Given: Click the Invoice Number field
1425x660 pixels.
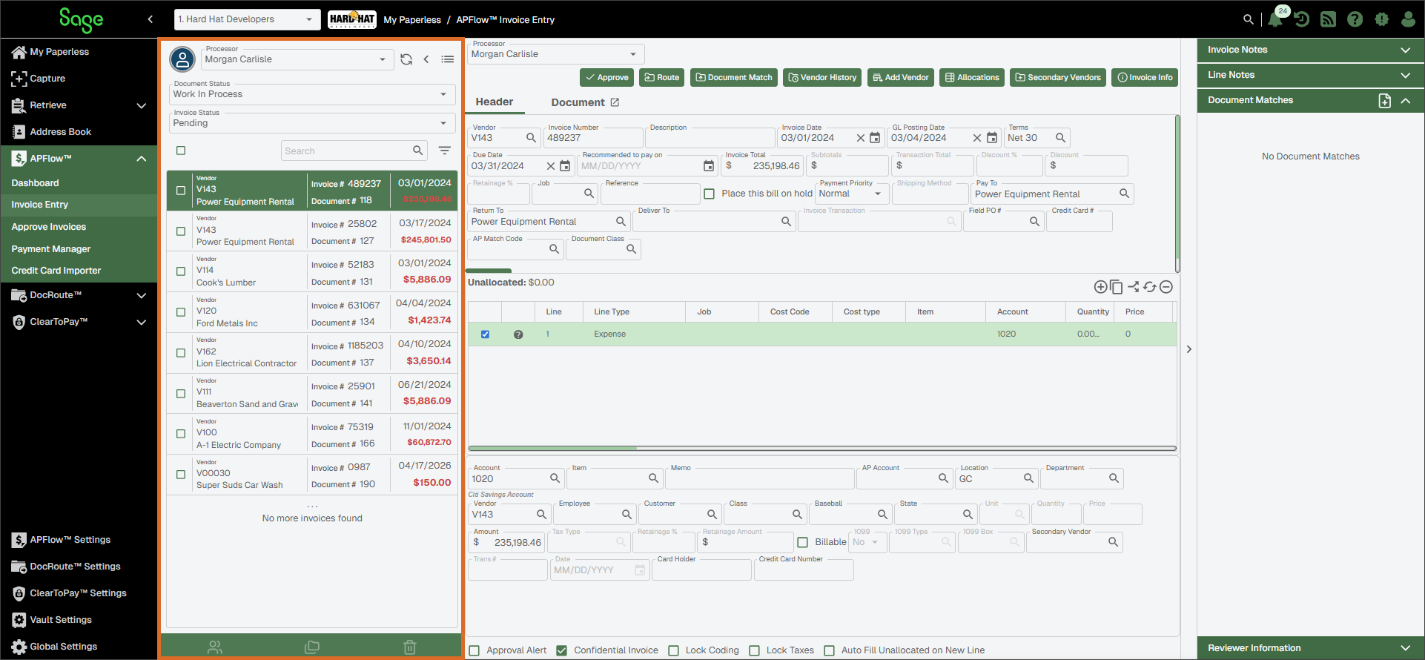Looking at the screenshot, I should (x=593, y=138).
